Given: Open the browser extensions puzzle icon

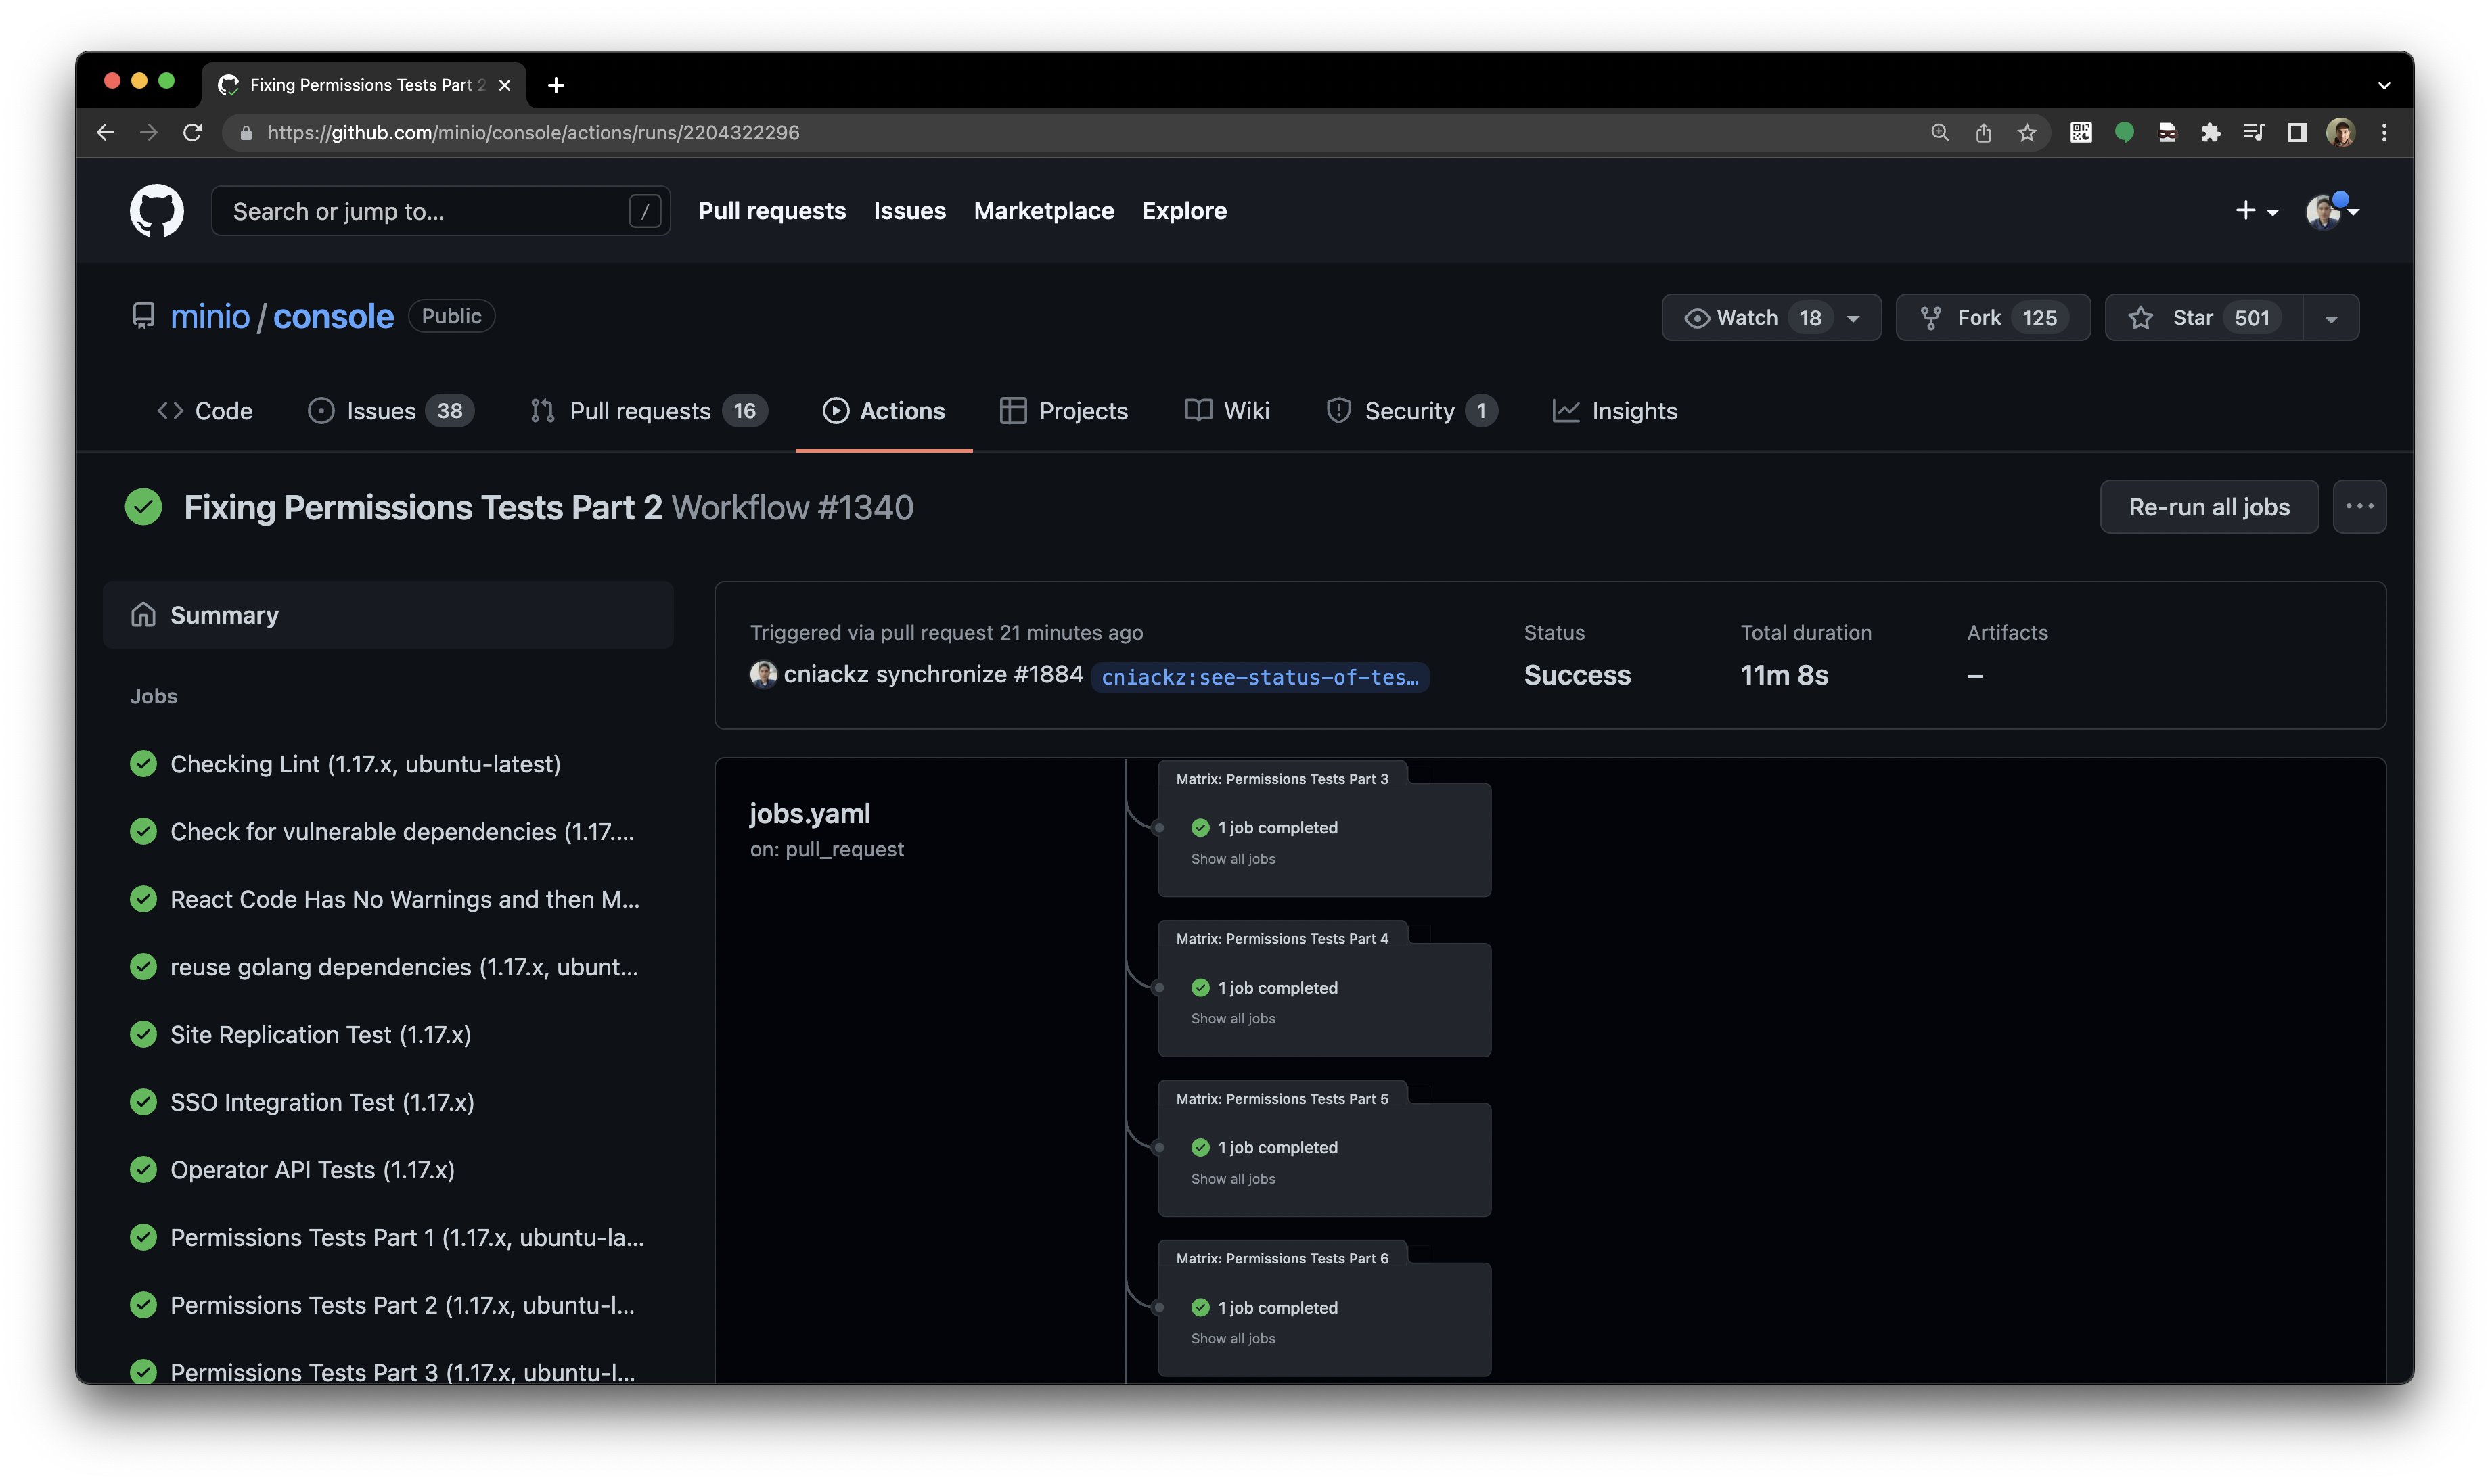Looking at the screenshot, I should point(2211,133).
